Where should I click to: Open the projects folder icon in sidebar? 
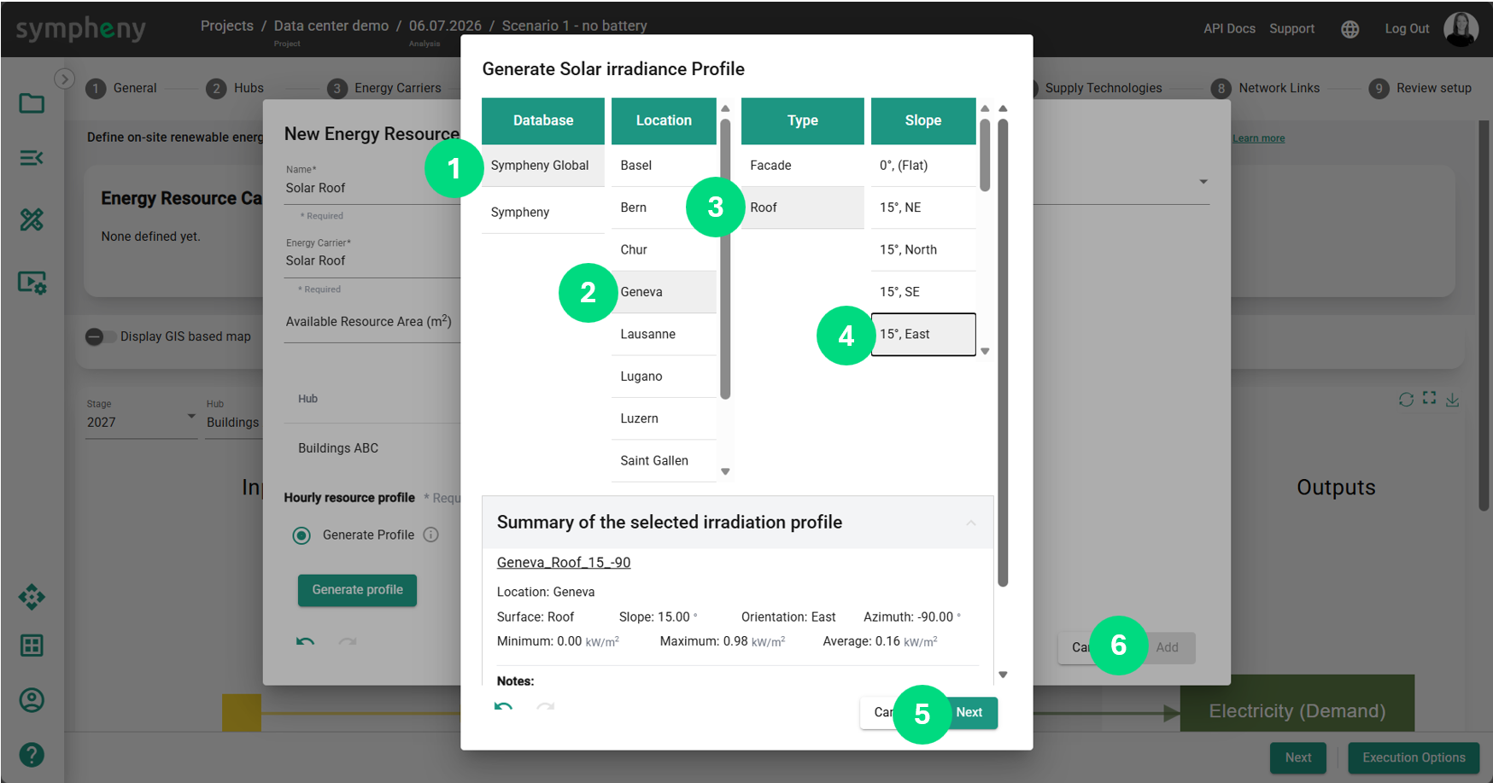[32, 103]
